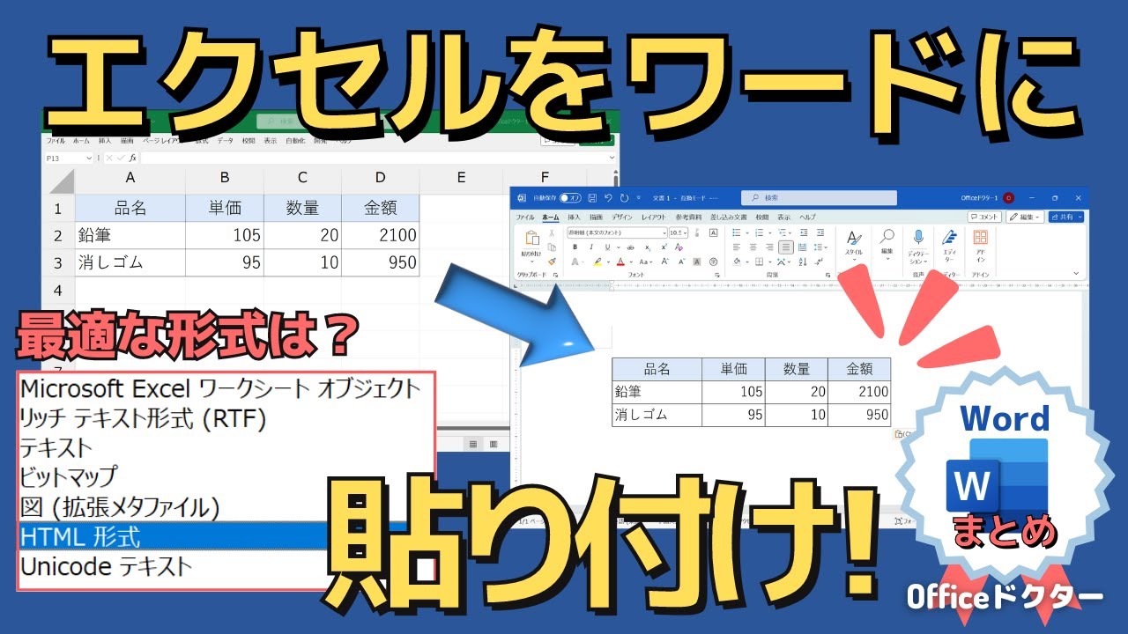Viewport: 1128px width, 634px height.
Task: Click the Sort A-Z icon in Word
Action: click(x=805, y=262)
